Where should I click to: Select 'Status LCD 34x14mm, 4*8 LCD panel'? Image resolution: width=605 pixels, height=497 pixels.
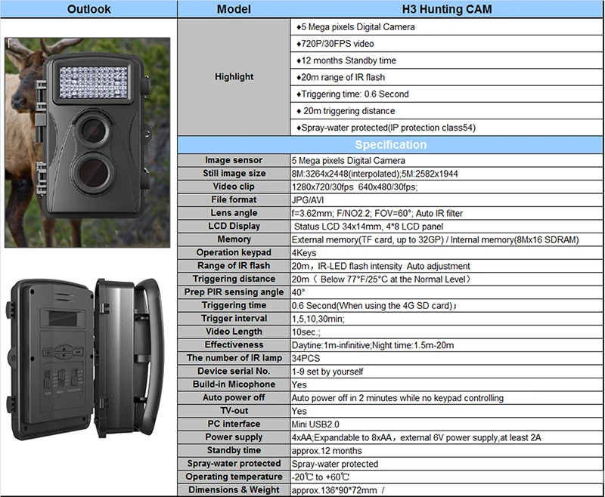click(x=368, y=227)
